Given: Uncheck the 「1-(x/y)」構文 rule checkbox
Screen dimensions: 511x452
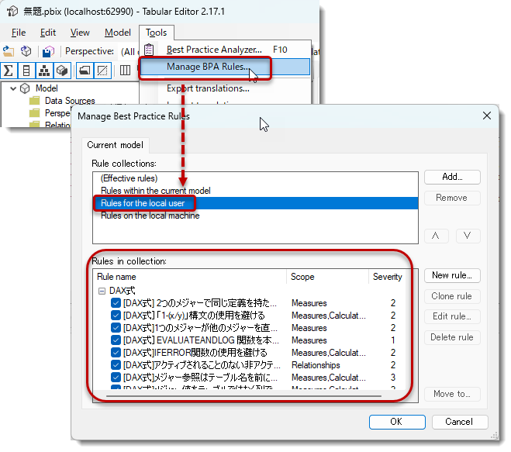Looking at the screenshot, I should (116, 315).
